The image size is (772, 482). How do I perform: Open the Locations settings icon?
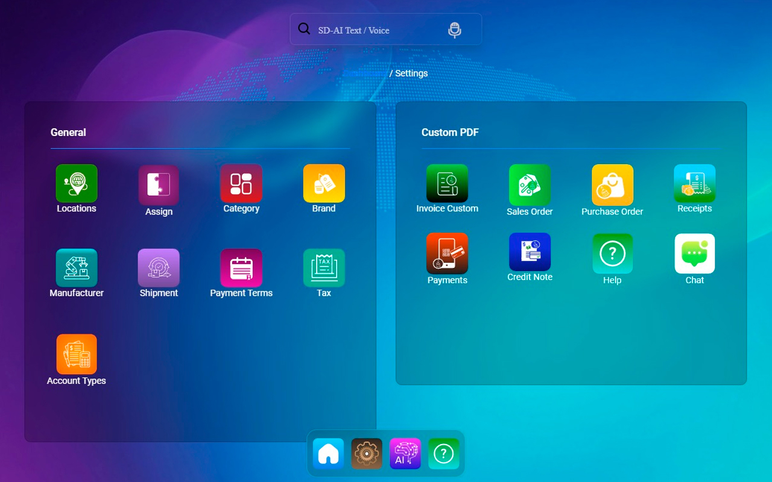(77, 183)
